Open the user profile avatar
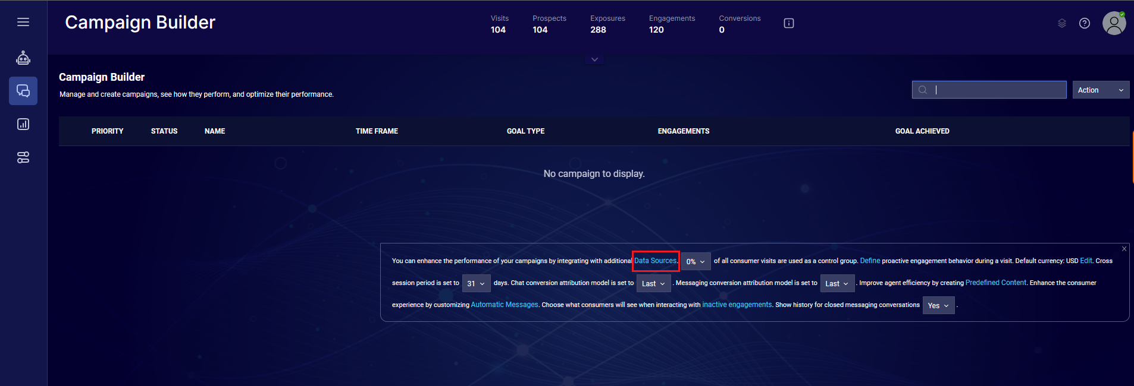This screenshot has height=386, width=1134. [x=1114, y=23]
